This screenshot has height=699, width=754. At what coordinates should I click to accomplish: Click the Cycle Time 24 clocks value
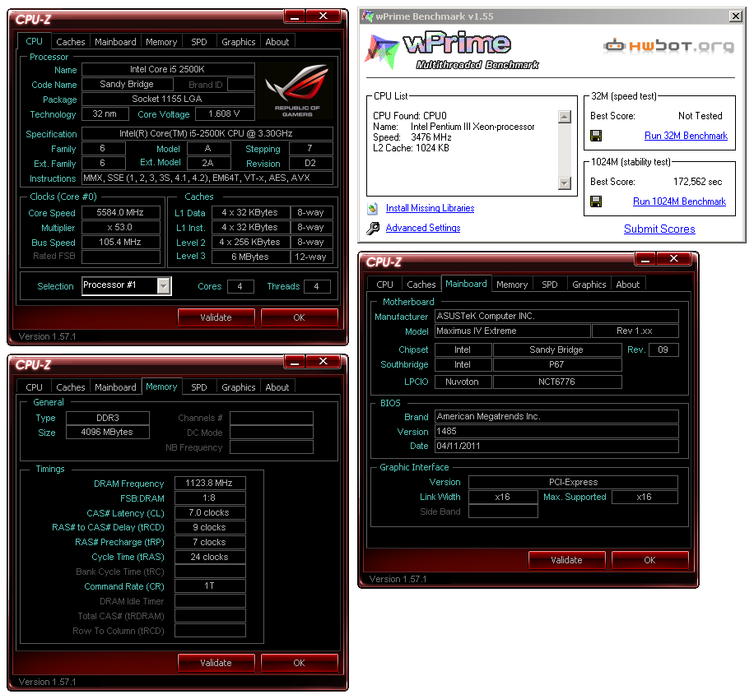tap(209, 557)
